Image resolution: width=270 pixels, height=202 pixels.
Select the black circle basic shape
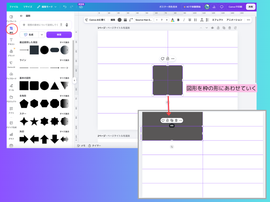45,86
